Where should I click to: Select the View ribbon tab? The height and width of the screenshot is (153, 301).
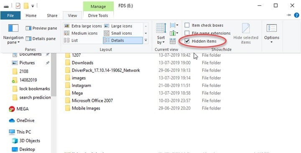tap(72, 15)
